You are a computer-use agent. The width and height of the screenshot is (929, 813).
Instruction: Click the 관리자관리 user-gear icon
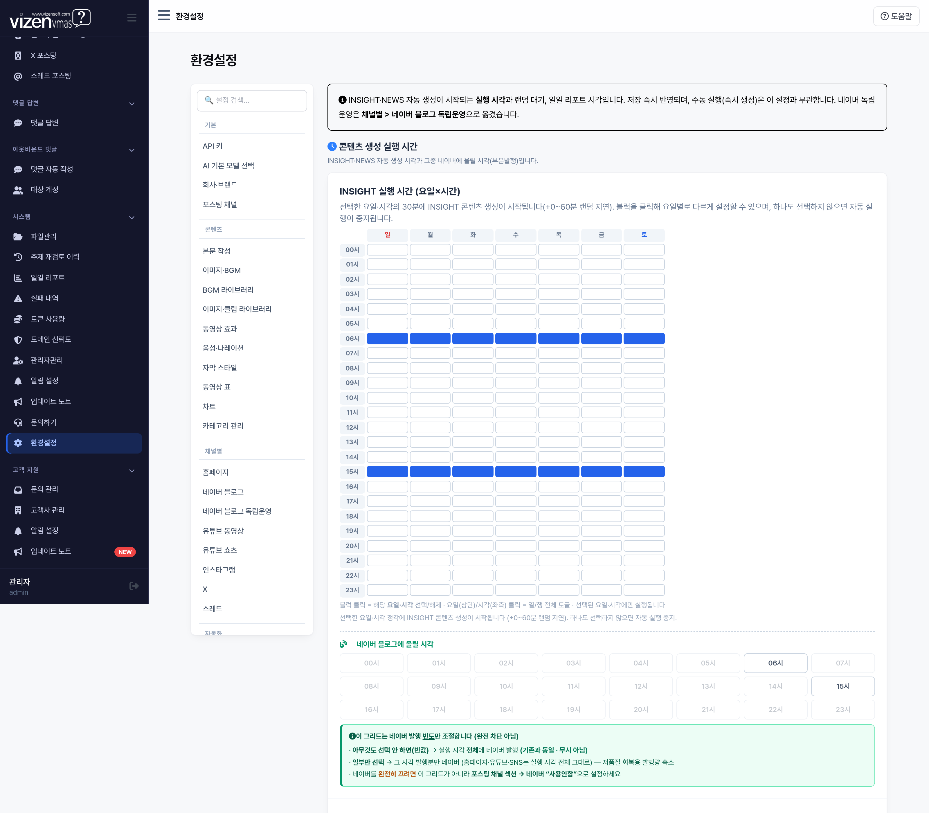pyautogui.click(x=18, y=360)
